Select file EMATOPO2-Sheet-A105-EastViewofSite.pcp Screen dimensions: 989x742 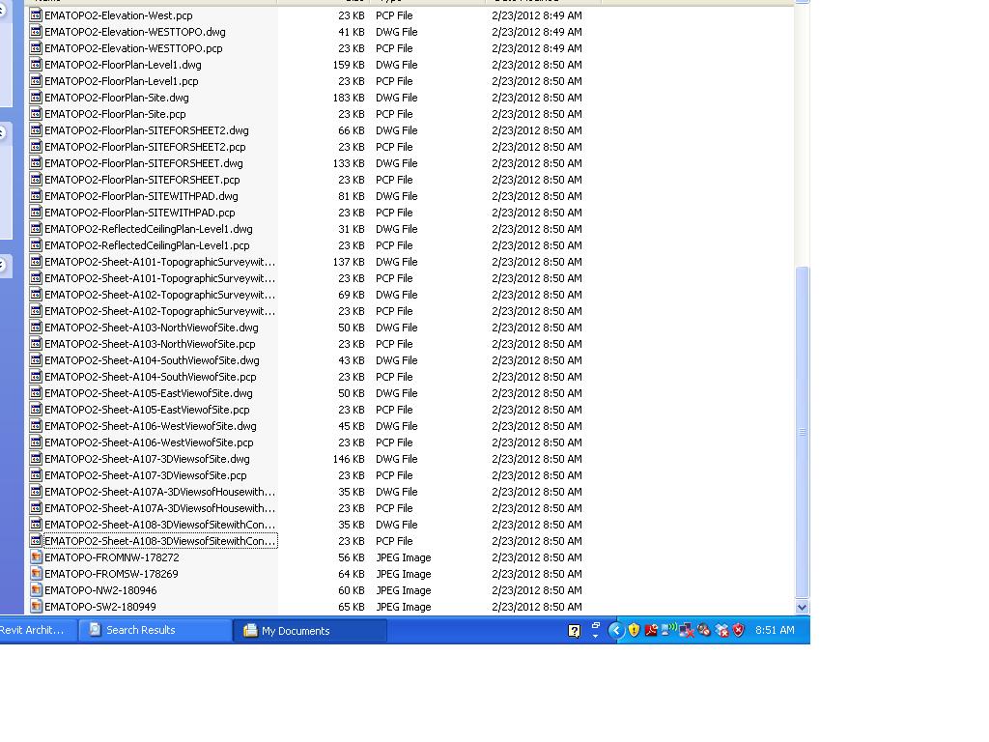tap(147, 409)
